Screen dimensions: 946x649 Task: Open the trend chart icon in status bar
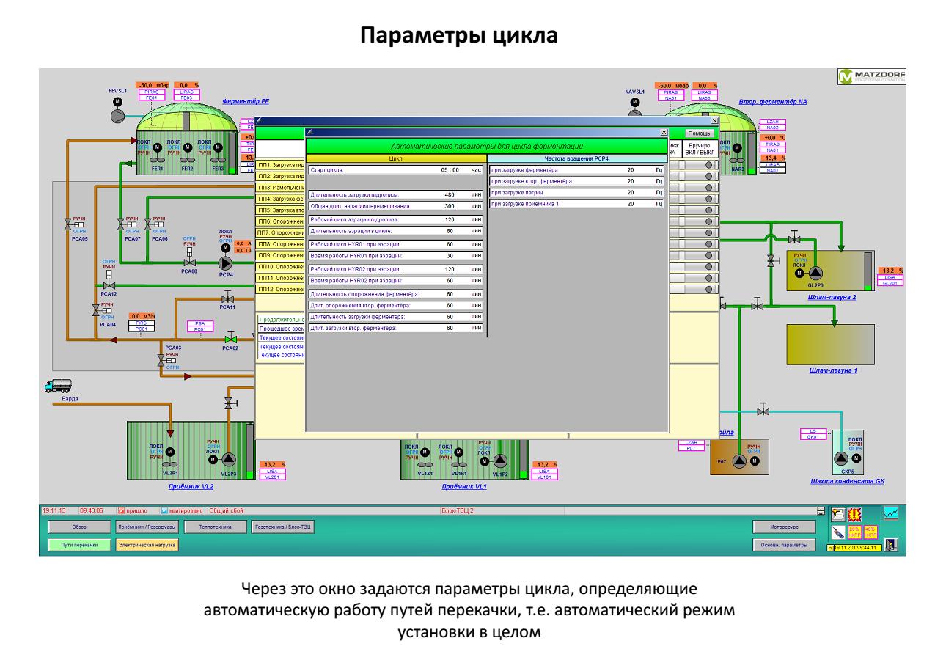tap(891, 513)
